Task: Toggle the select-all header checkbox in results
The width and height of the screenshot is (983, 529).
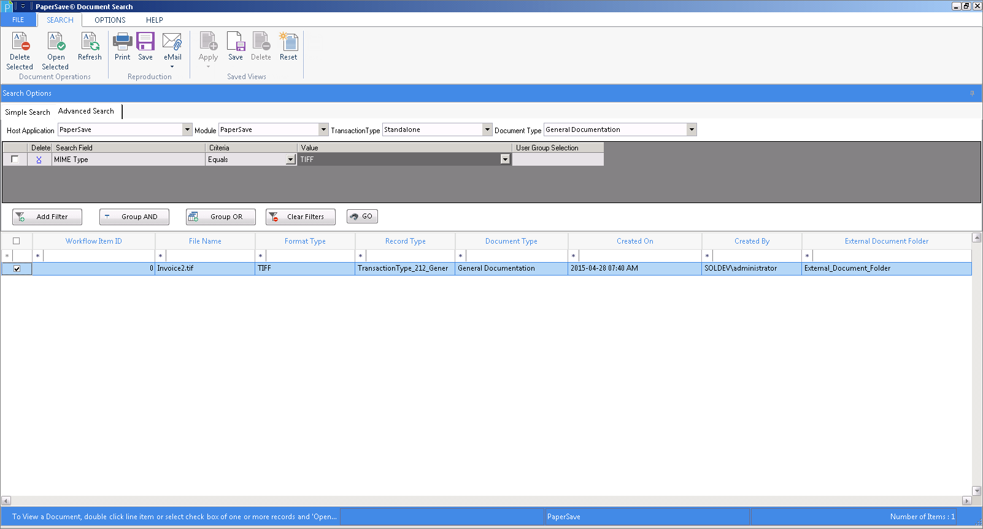Action: point(17,241)
